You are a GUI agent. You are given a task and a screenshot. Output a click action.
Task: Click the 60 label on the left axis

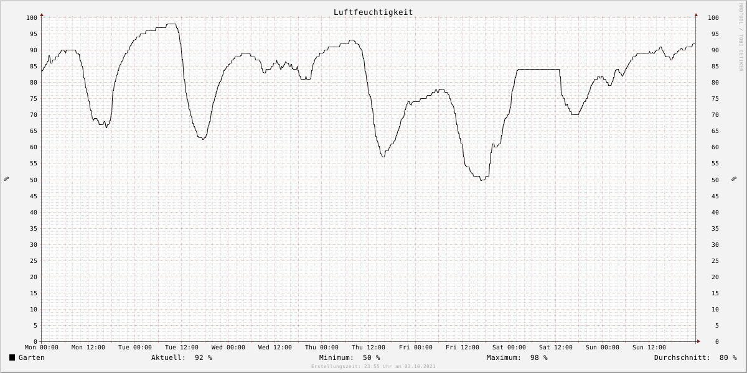coord(34,147)
